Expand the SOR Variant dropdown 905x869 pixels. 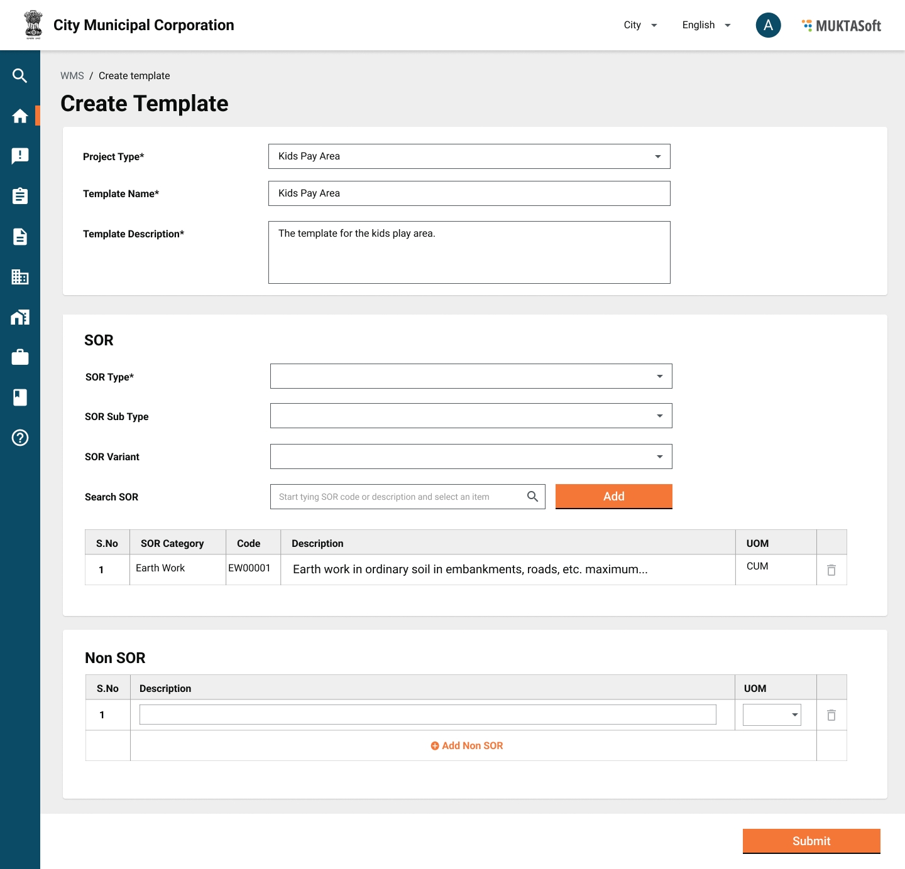tap(471, 456)
